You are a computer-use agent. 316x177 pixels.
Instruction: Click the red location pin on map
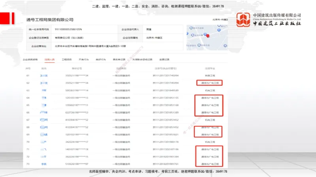[x=208, y=36]
